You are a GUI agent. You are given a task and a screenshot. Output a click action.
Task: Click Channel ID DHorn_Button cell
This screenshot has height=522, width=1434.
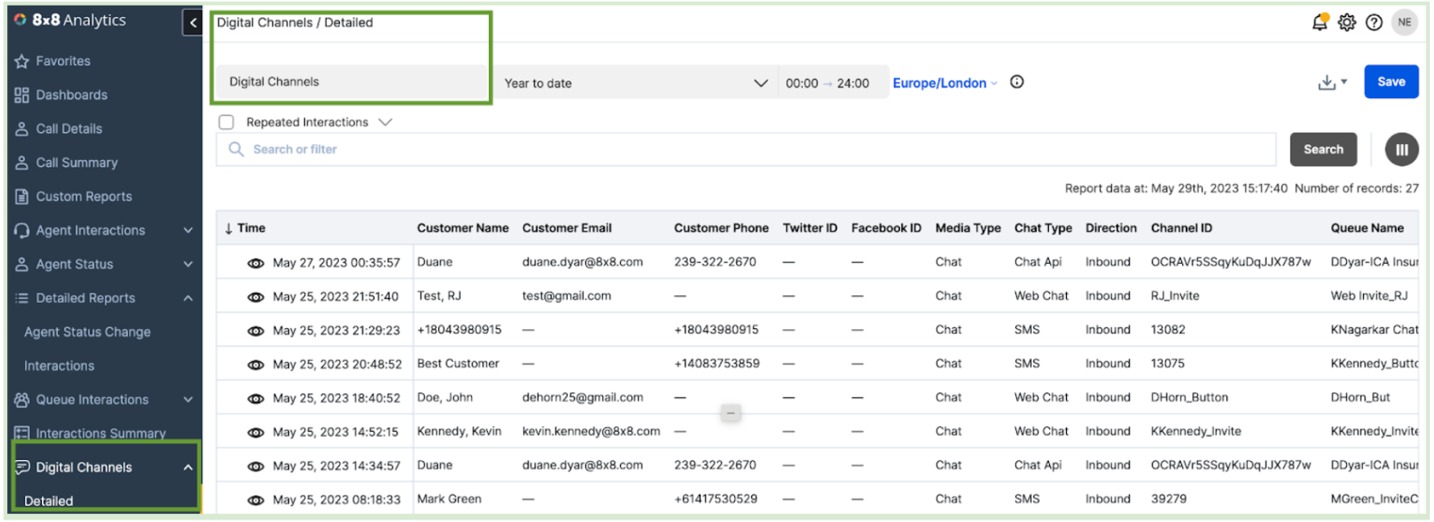(1189, 397)
